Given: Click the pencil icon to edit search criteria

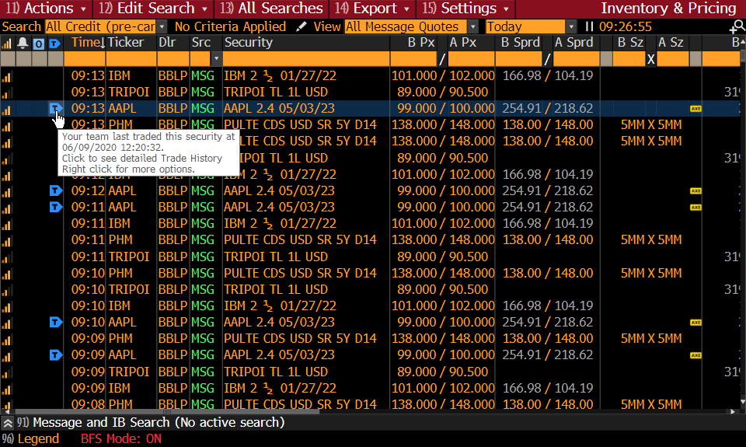Looking at the screenshot, I should coord(302,26).
